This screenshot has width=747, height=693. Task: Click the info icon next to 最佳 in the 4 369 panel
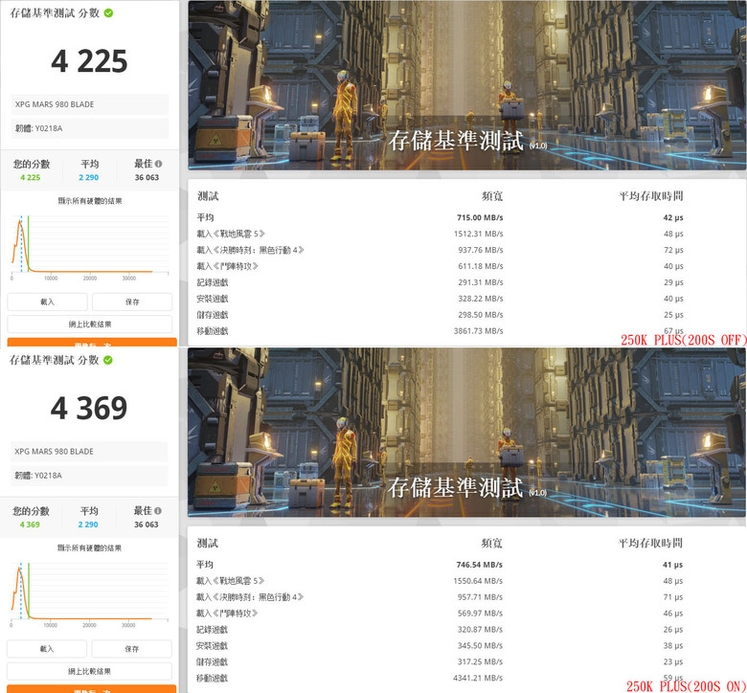point(158,511)
